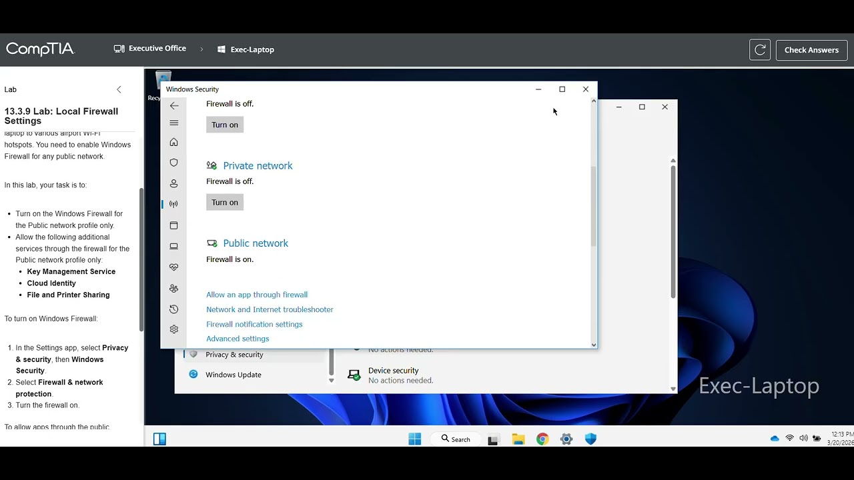This screenshot has height=480, width=854.
Task: Click the volume tray icon
Action: click(x=803, y=438)
